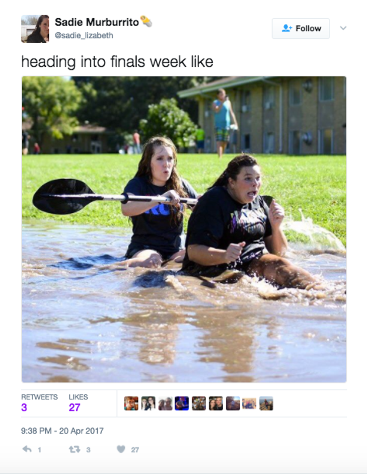View the 3 retweets list

pyautogui.click(x=39, y=403)
